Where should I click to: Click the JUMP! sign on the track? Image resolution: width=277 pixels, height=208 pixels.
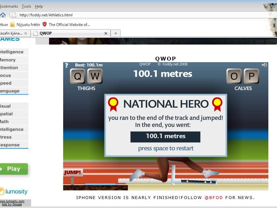tap(73, 172)
